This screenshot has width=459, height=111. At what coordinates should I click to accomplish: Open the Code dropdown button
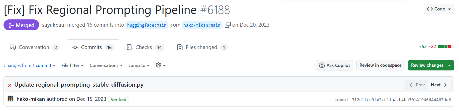(439, 9)
